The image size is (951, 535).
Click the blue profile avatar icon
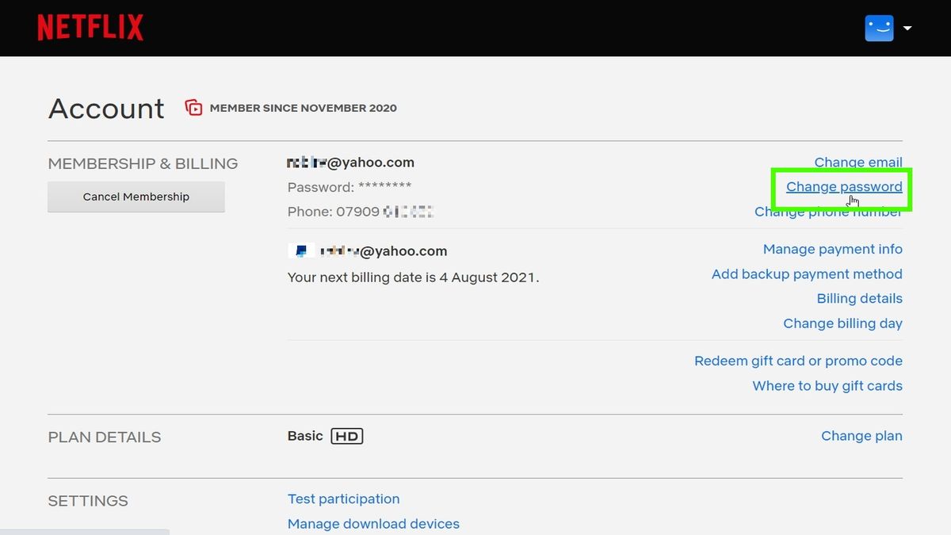click(x=879, y=28)
